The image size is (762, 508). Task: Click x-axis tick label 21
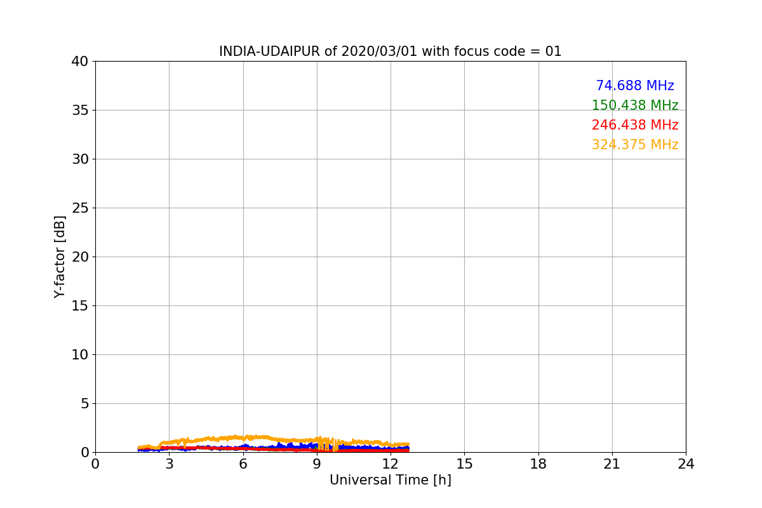(x=612, y=464)
